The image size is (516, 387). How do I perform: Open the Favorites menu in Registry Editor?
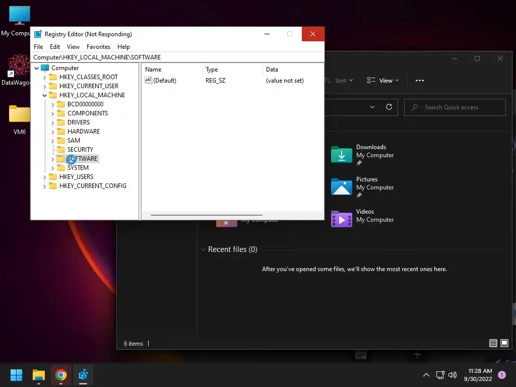[x=98, y=47]
